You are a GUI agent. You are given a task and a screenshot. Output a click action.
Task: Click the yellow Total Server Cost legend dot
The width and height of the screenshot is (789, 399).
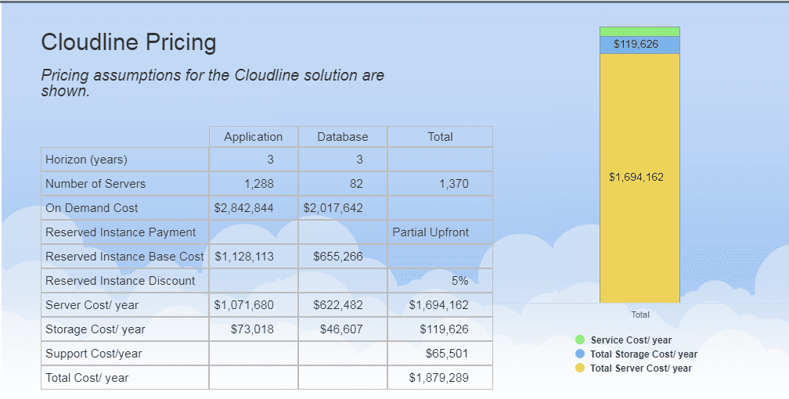tap(580, 368)
